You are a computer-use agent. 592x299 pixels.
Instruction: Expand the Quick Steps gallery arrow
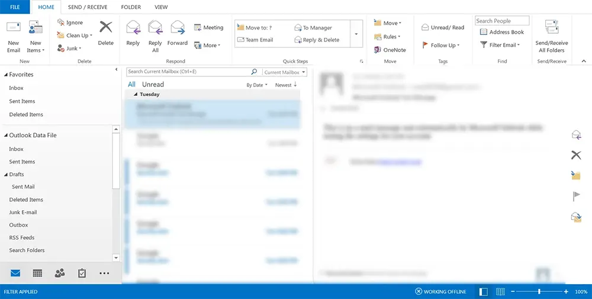tap(356, 34)
